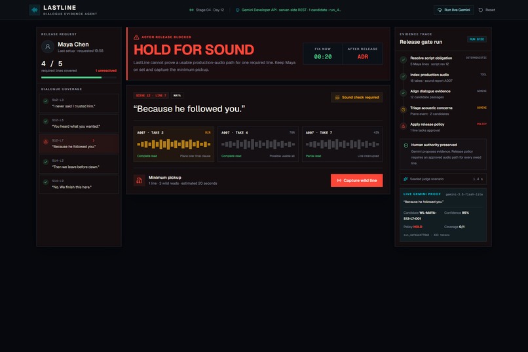The width and height of the screenshot is (528, 352).
Task: Run live Gemini
Action: 453,10
